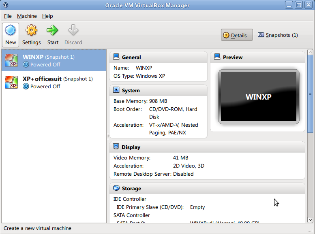Close the VirtualBox Manager window
315x234 pixels.
pyautogui.click(x=309, y=5)
